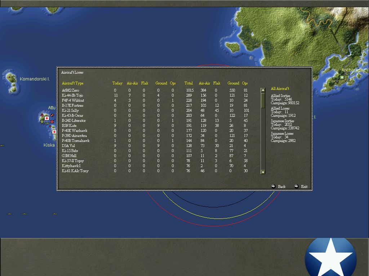369x276 pixels.
Task: Select the A6M2 Zero row
Action: tap(155, 90)
